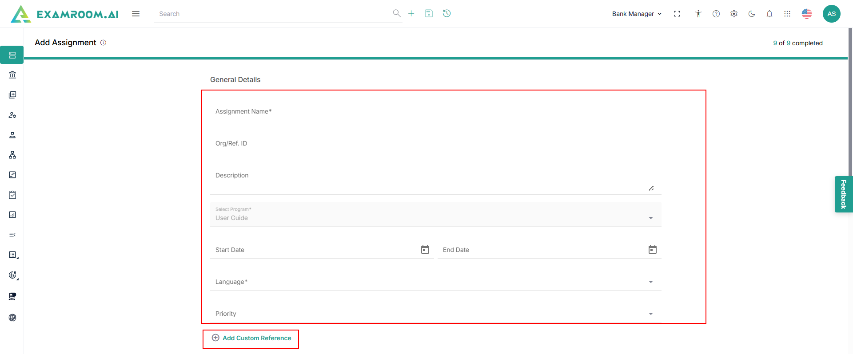Expand the Language dropdown
Image resolution: width=853 pixels, height=354 pixels.
(435, 282)
